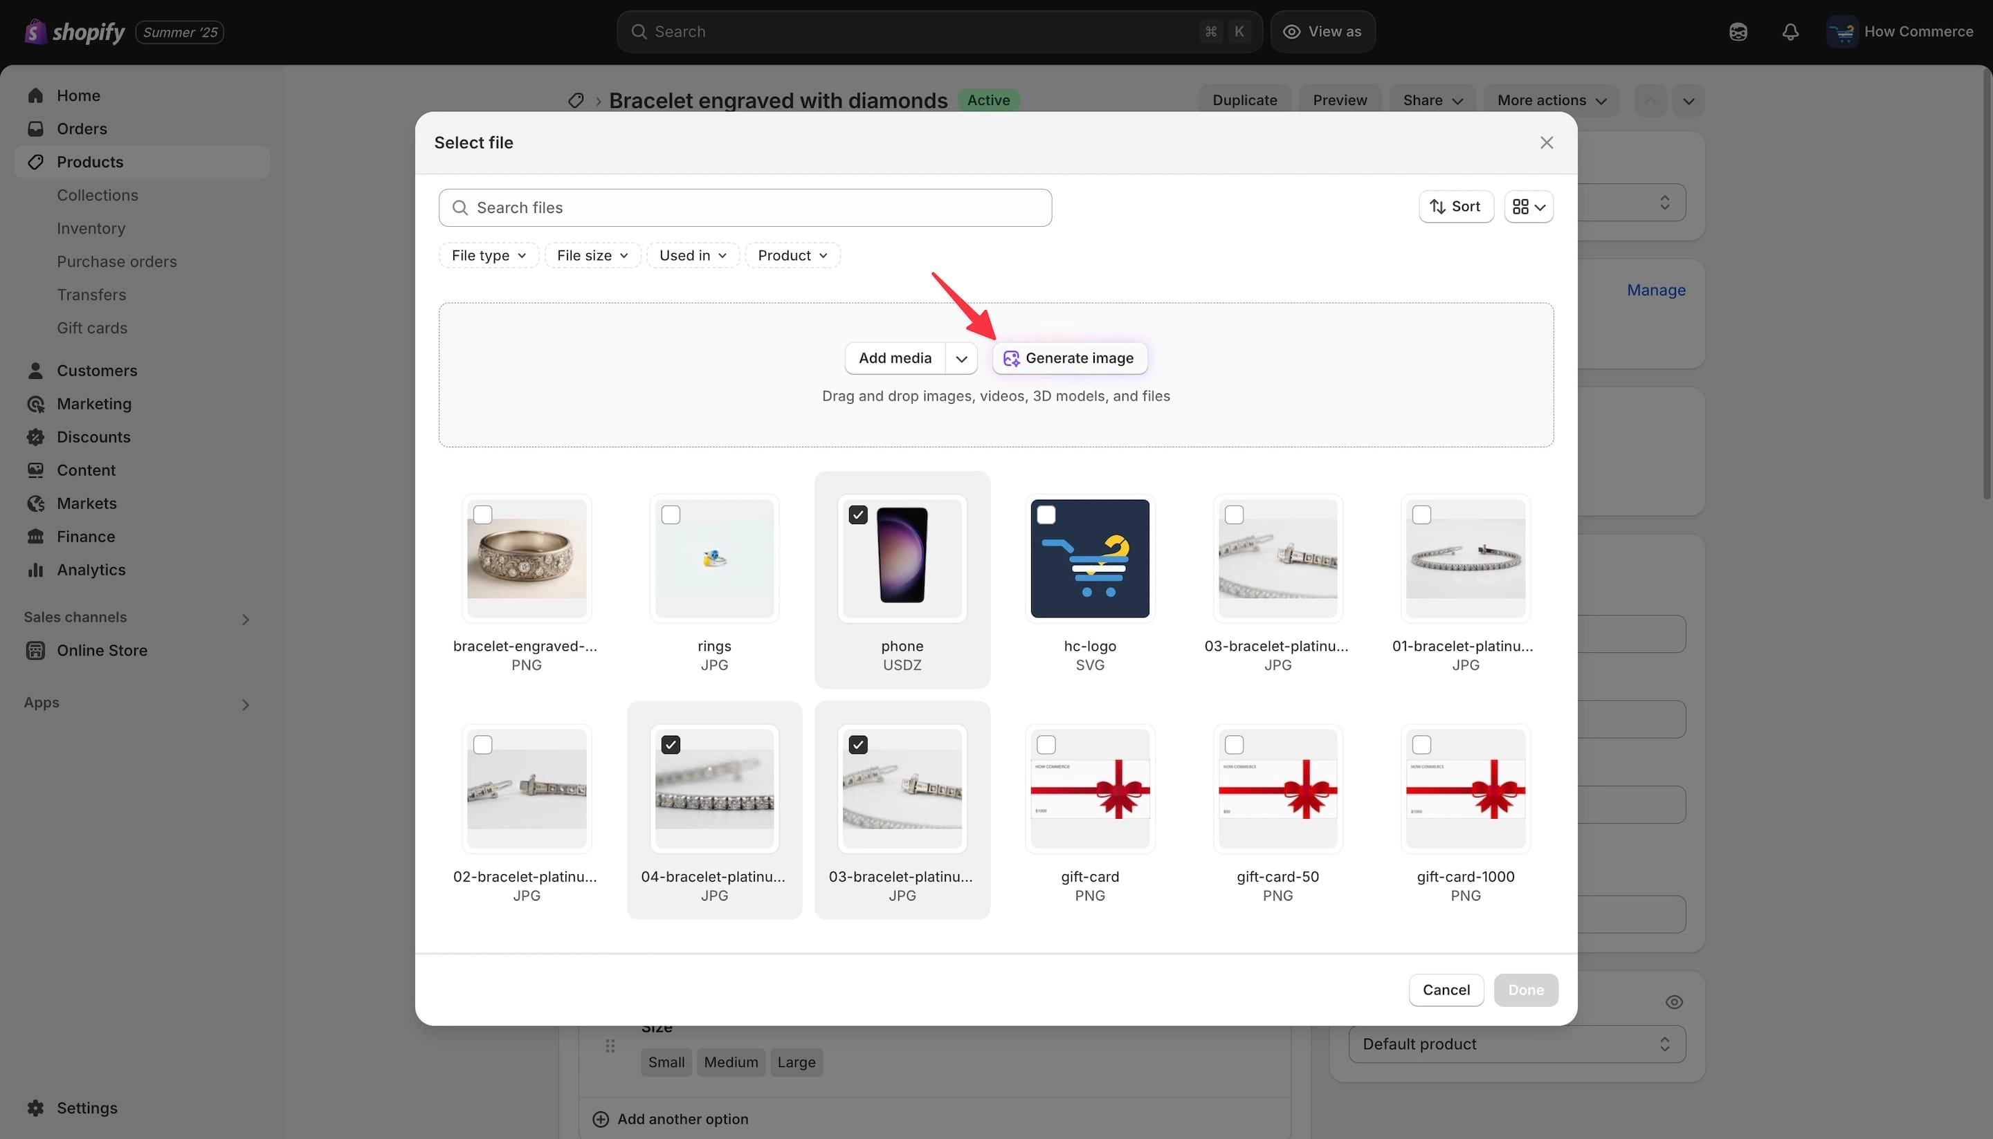Screen dimensions: 1993x1139
Task: Check the gift-card-1000 PNG file
Action: (1421, 744)
